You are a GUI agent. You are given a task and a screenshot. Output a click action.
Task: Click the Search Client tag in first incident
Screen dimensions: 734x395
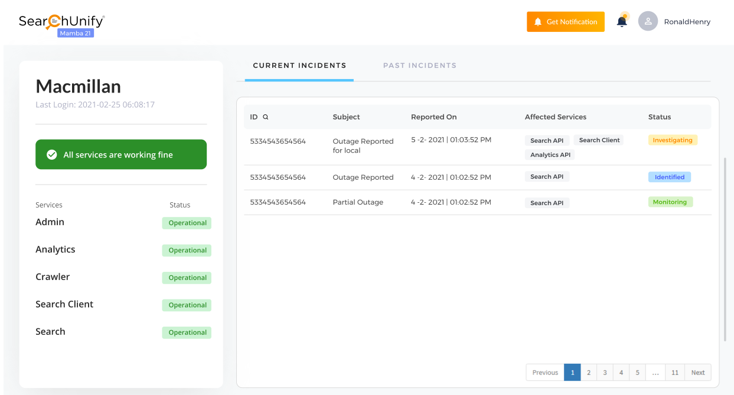599,140
